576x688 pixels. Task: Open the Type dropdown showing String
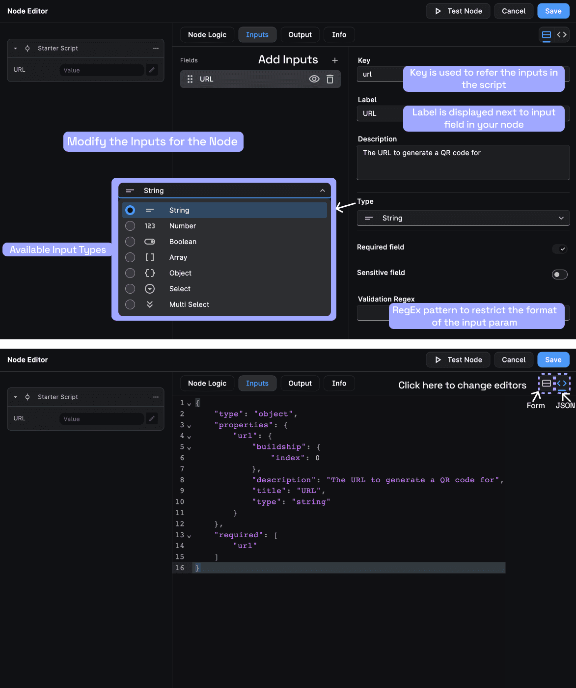462,218
